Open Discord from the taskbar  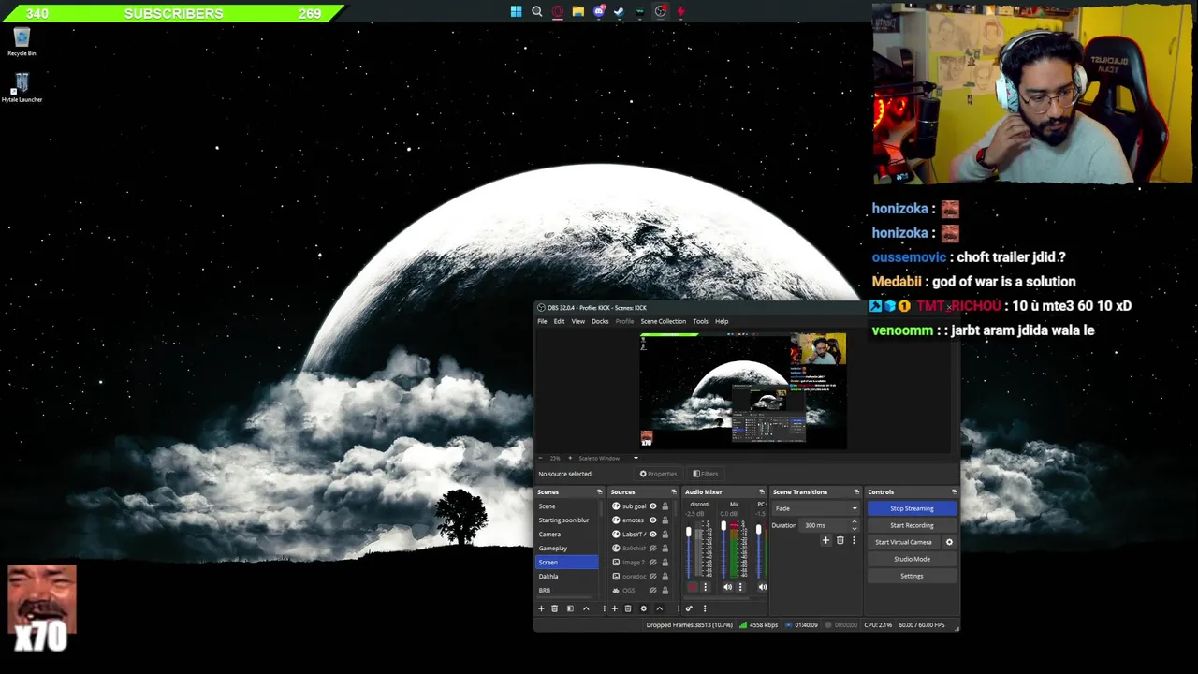point(599,11)
